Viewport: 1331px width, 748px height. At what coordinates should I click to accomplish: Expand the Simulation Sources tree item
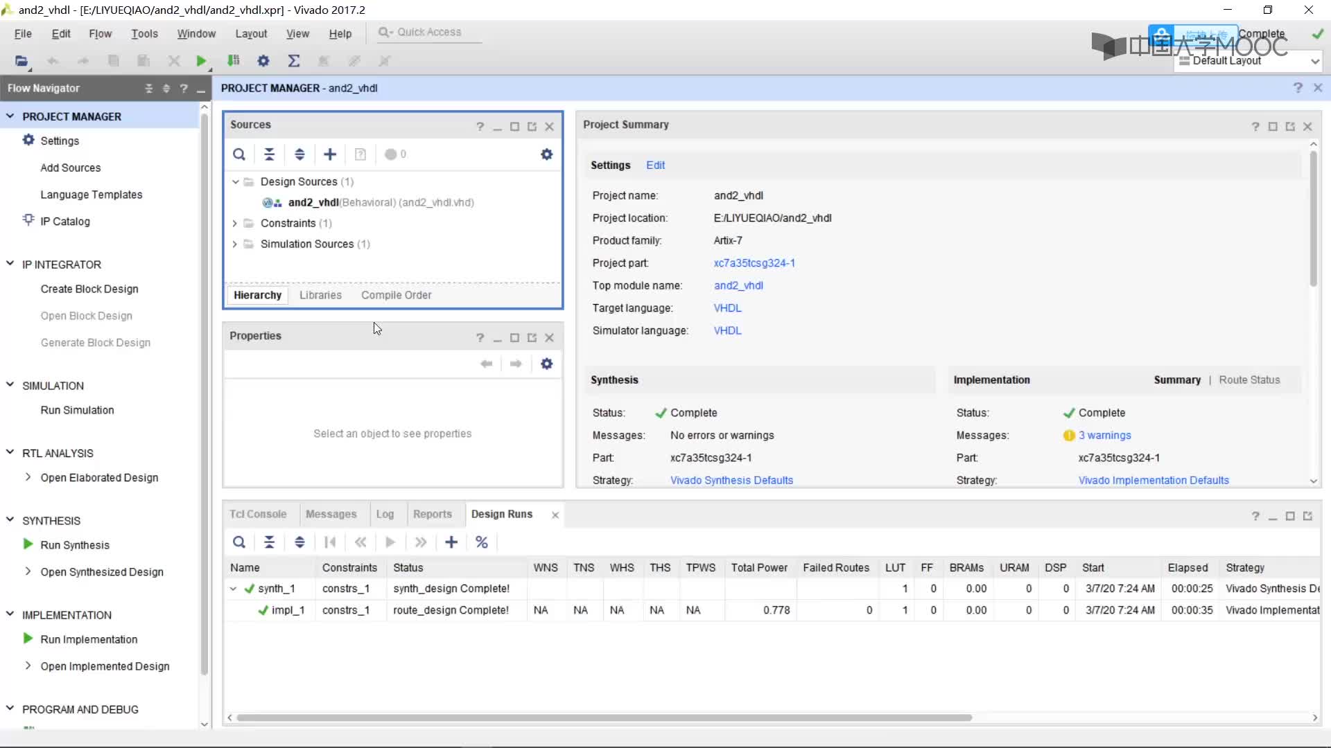234,244
